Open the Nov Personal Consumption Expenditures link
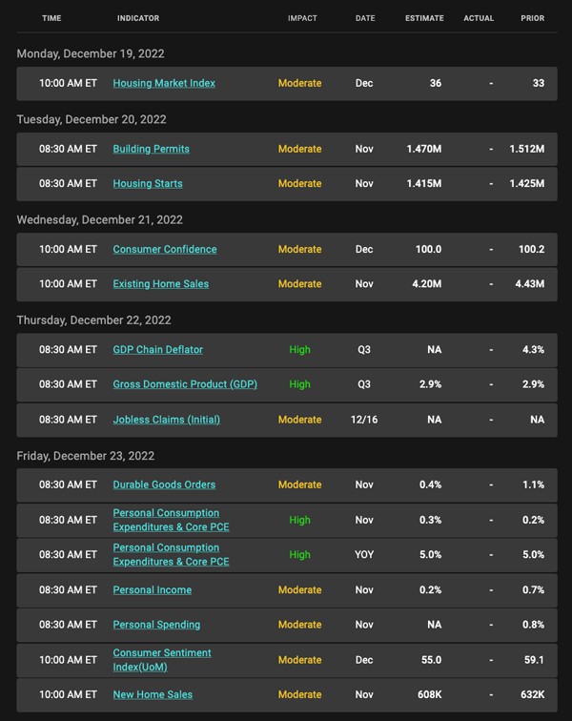572x721 pixels. [171, 520]
